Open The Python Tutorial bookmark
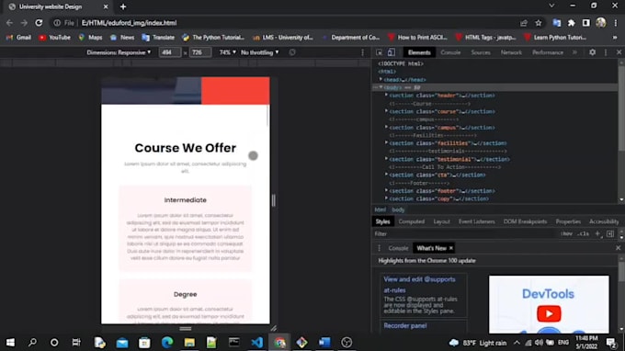This screenshot has width=625, height=351. (x=213, y=38)
